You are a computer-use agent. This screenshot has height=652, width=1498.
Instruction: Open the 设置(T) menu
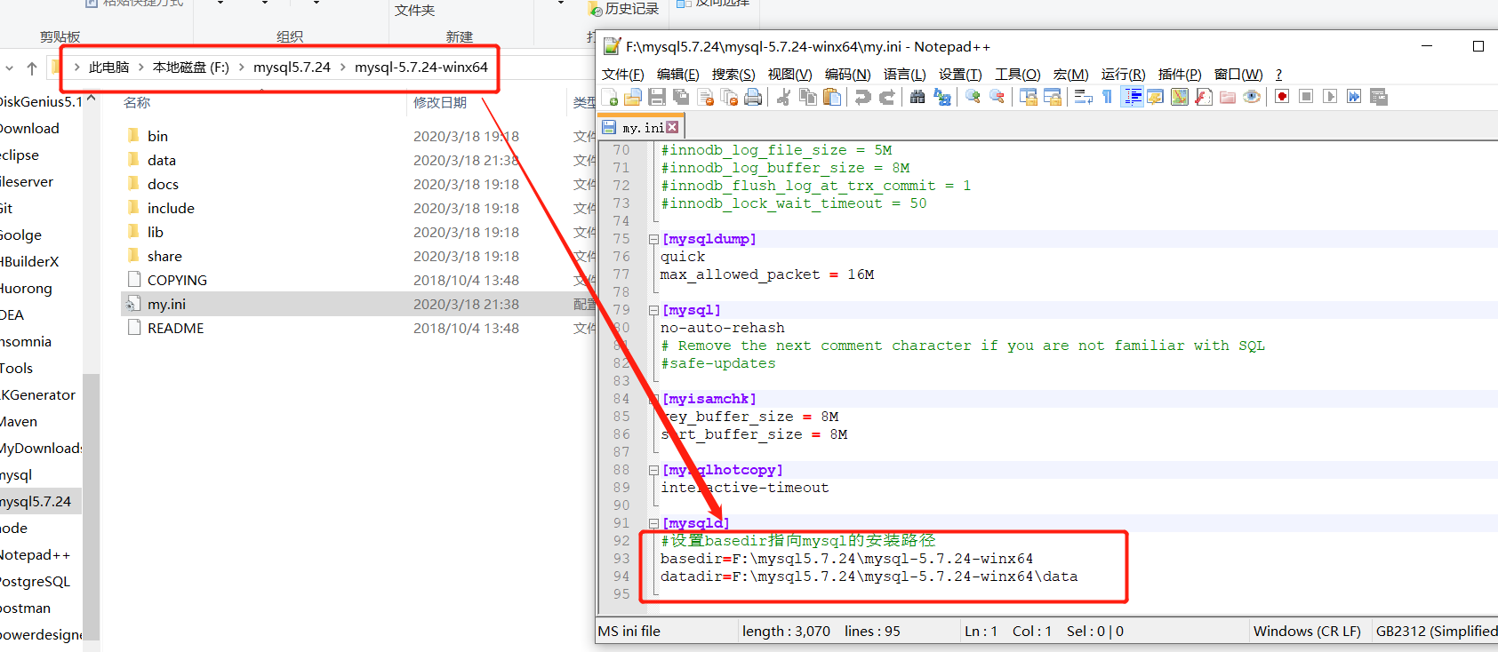coord(960,75)
